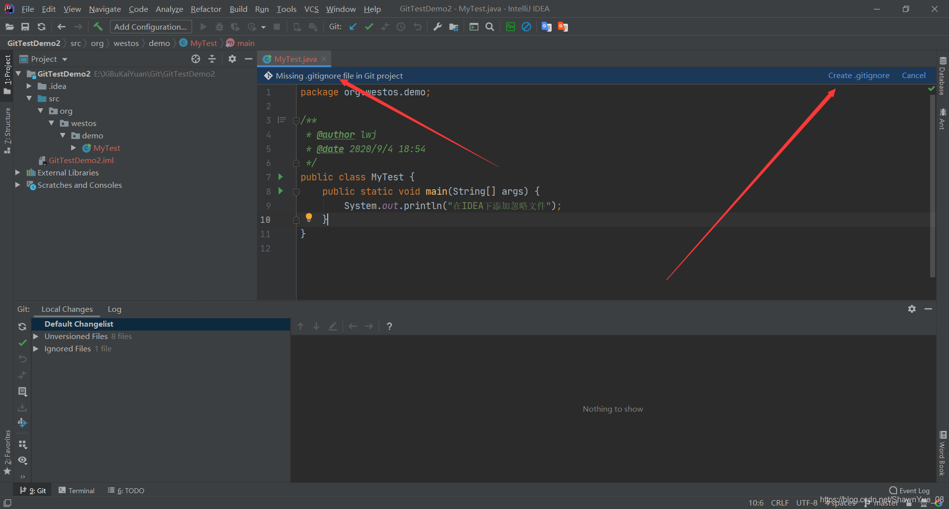Click Create .gitignore link

click(859, 76)
